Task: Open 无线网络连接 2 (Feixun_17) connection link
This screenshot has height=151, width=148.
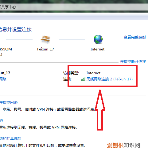Action: coord(110,79)
